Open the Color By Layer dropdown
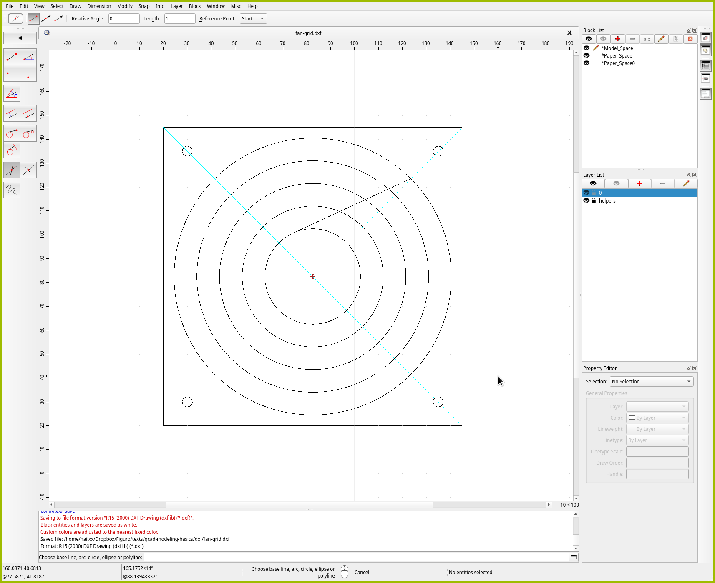The height and width of the screenshot is (583, 715). (657, 418)
